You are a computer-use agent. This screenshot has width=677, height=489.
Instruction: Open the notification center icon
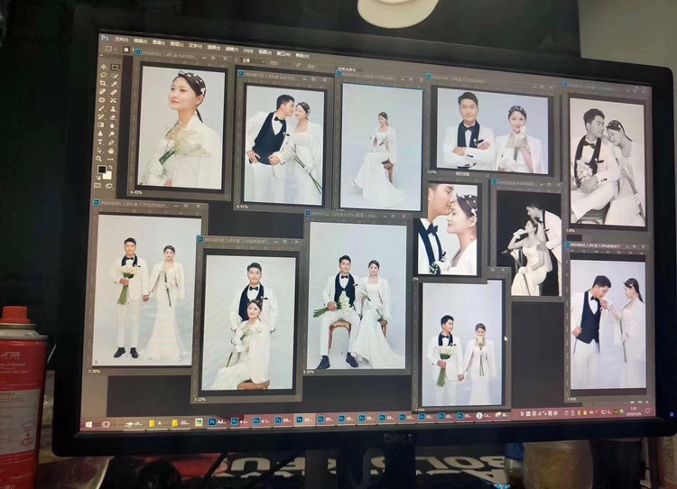coord(647,411)
